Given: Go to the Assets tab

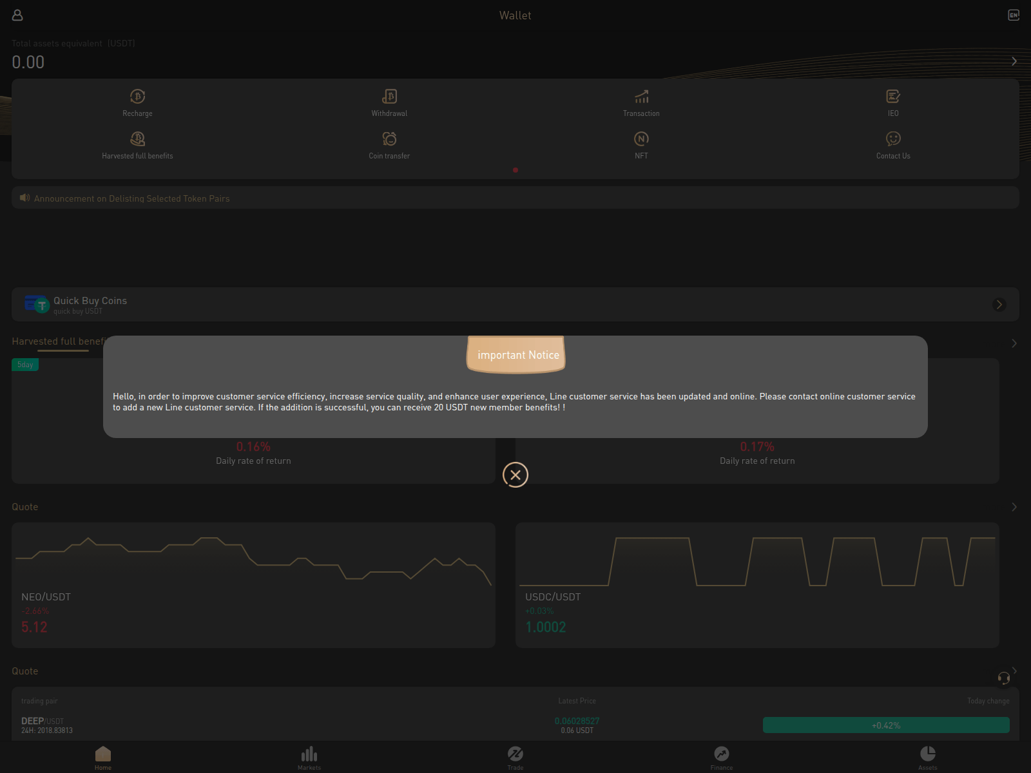Looking at the screenshot, I should [x=928, y=758].
